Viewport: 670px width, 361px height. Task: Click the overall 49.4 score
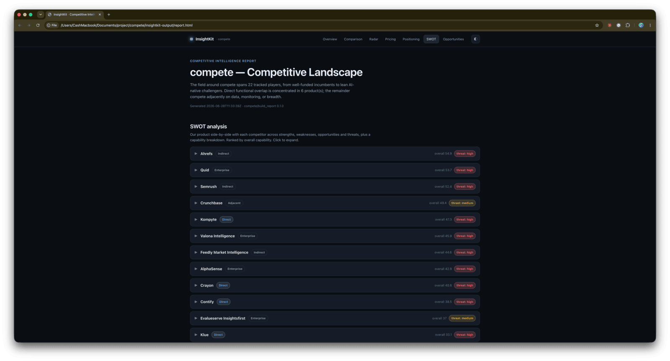click(x=438, y=203)
